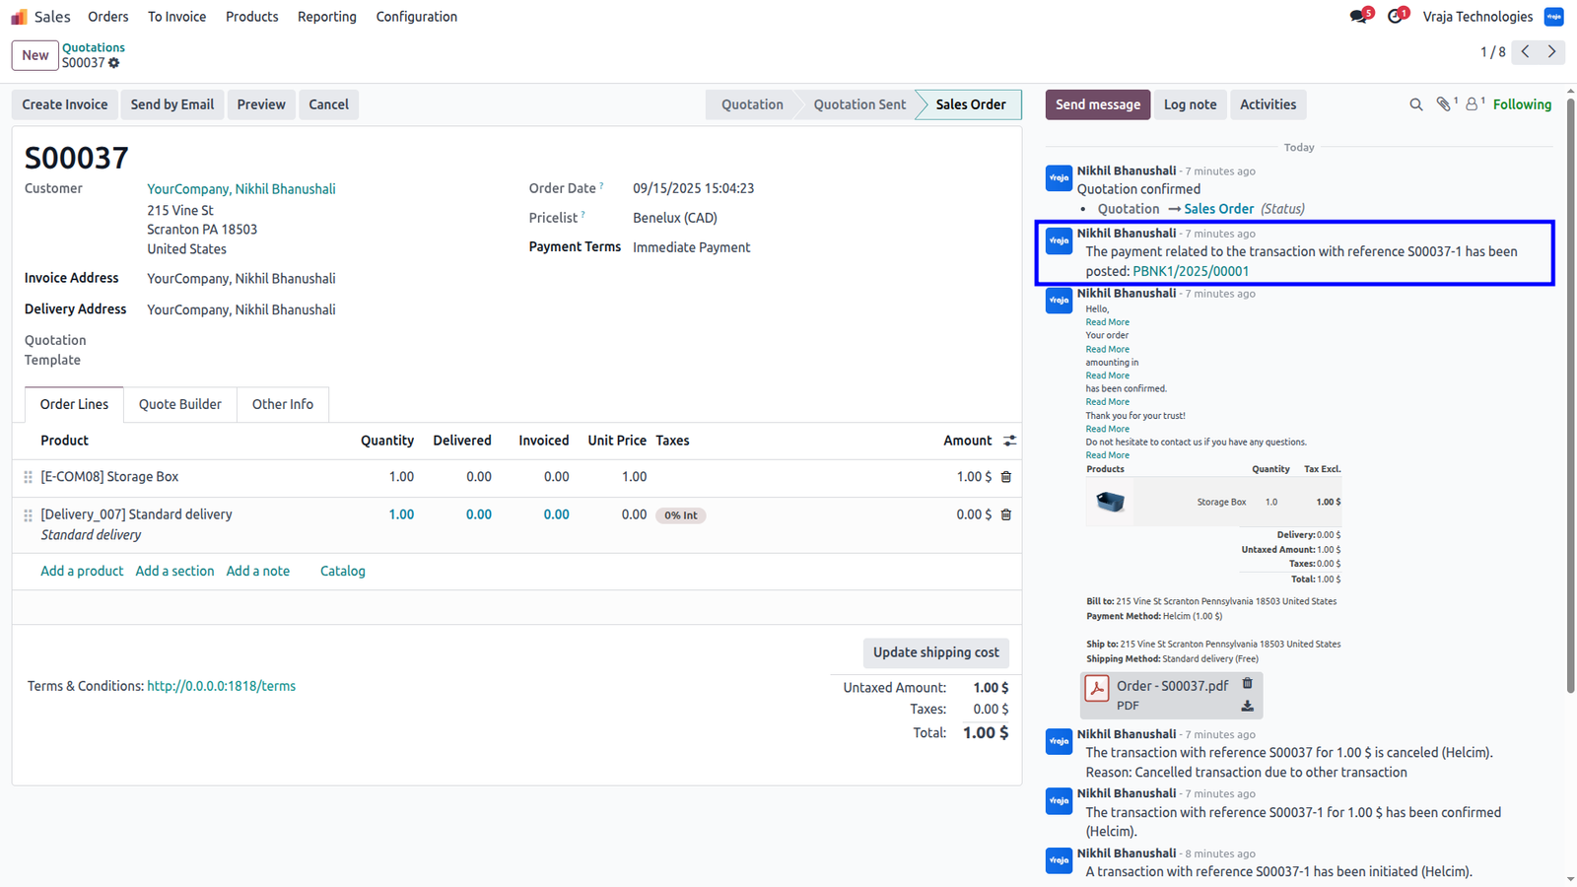Go to the previous record arrow
The width and height of the screenshot is (1577, 887).
(1525, 51)
